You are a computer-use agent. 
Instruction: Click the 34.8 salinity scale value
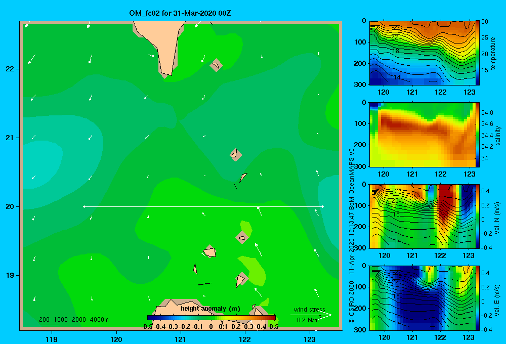(487, 113)
